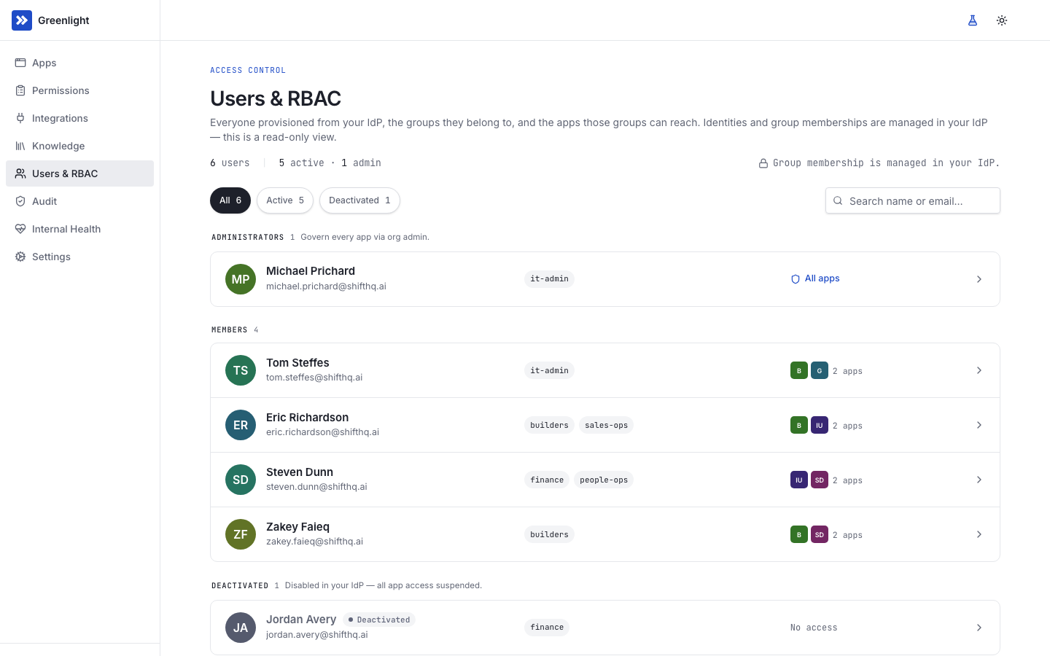Open the Audit page

pos(80,201)
